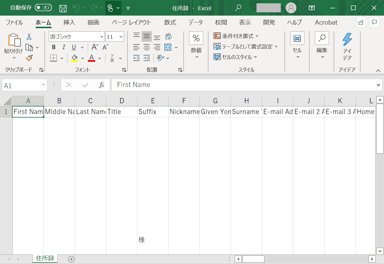Screen dimensions: 384x264
Task: Click the Save icon in the title bar
Action: point(63,8)
